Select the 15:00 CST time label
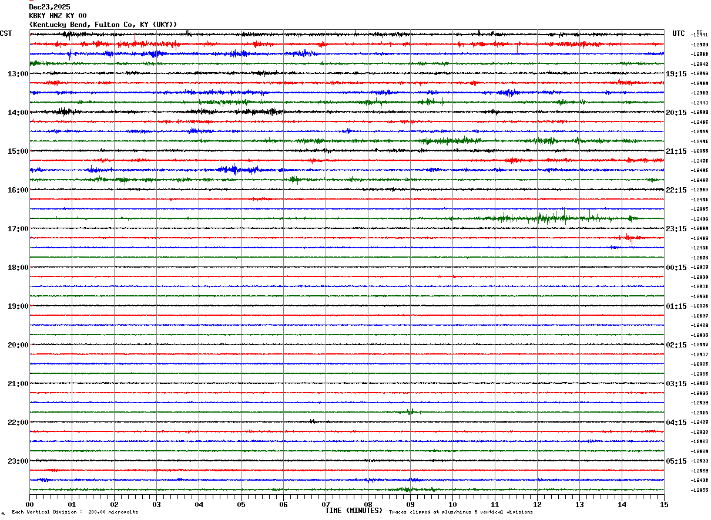 click(18, 151)
